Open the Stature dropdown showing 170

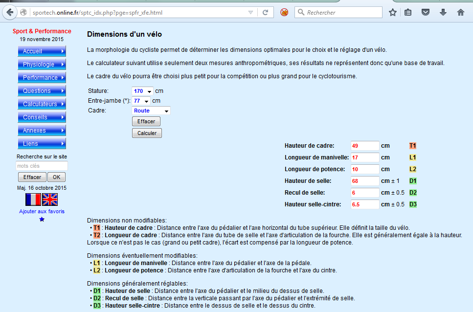tap(142, 91)
